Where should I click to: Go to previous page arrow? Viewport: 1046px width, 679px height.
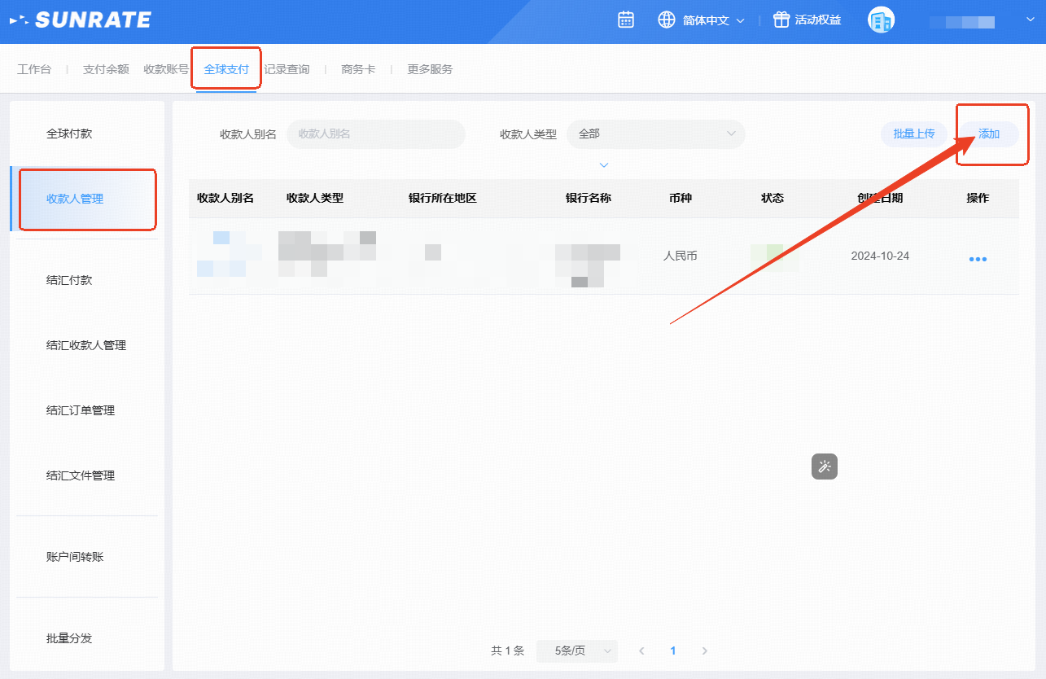[x=641, y=651]
